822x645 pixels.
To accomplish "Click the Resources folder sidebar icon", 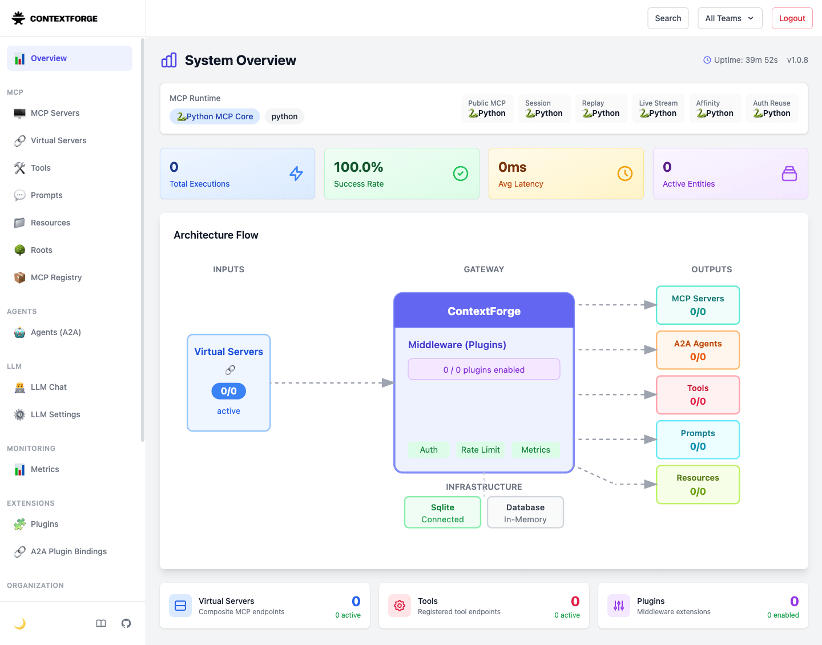I will (20, 223).
